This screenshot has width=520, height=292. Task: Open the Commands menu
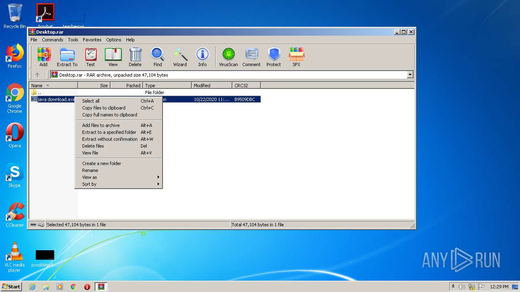pos(52,40)
